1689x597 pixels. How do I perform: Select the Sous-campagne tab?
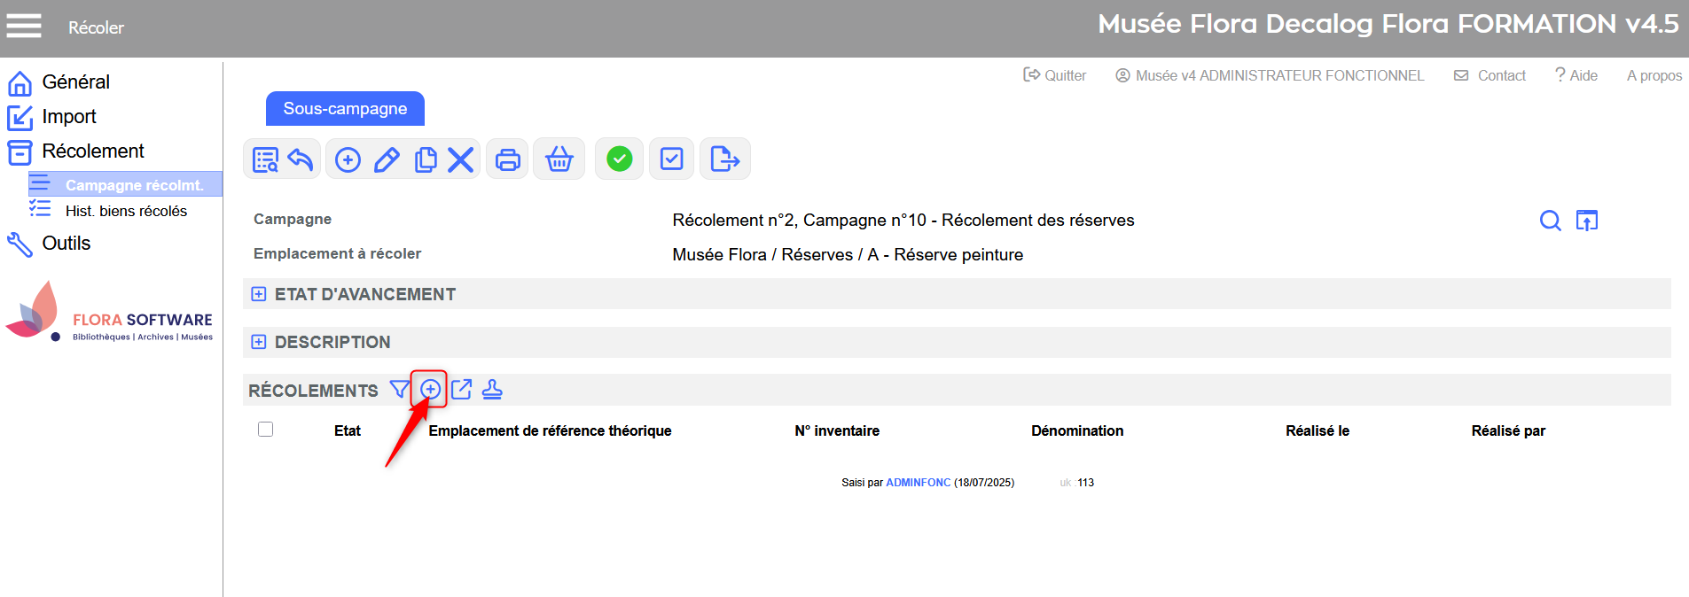click(x=345, y=109)
